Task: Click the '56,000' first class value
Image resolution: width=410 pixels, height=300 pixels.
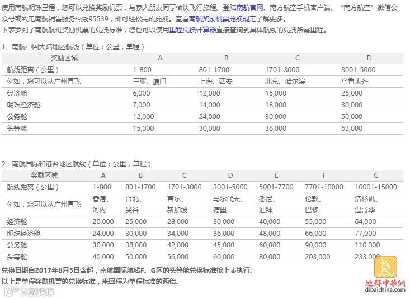Action: click(x=178, y=257)
